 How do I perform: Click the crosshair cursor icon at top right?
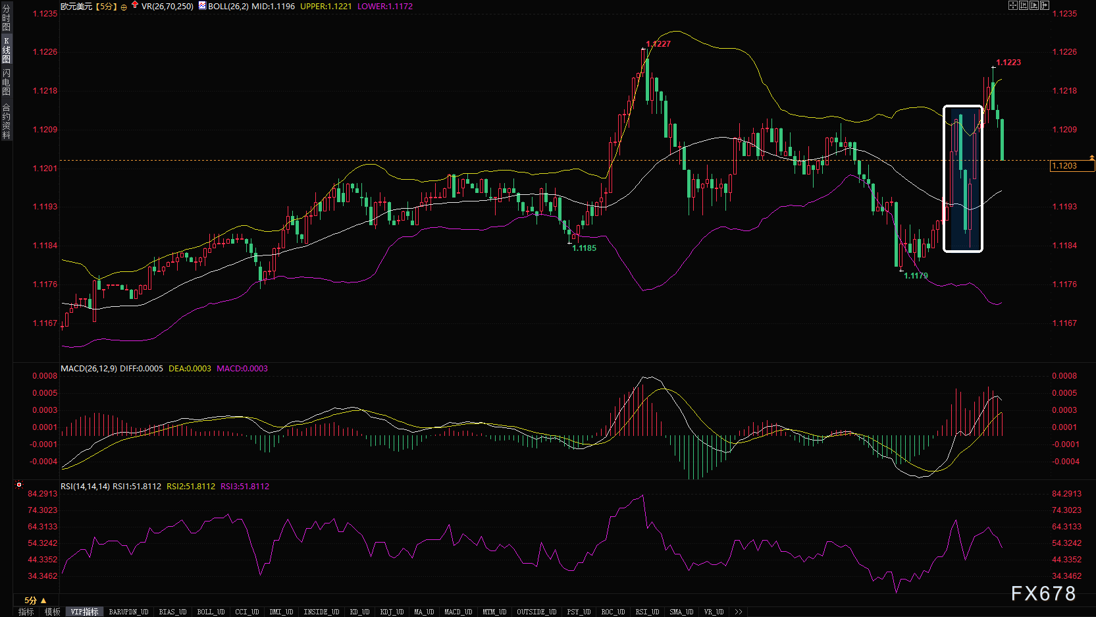(1013, 5)
